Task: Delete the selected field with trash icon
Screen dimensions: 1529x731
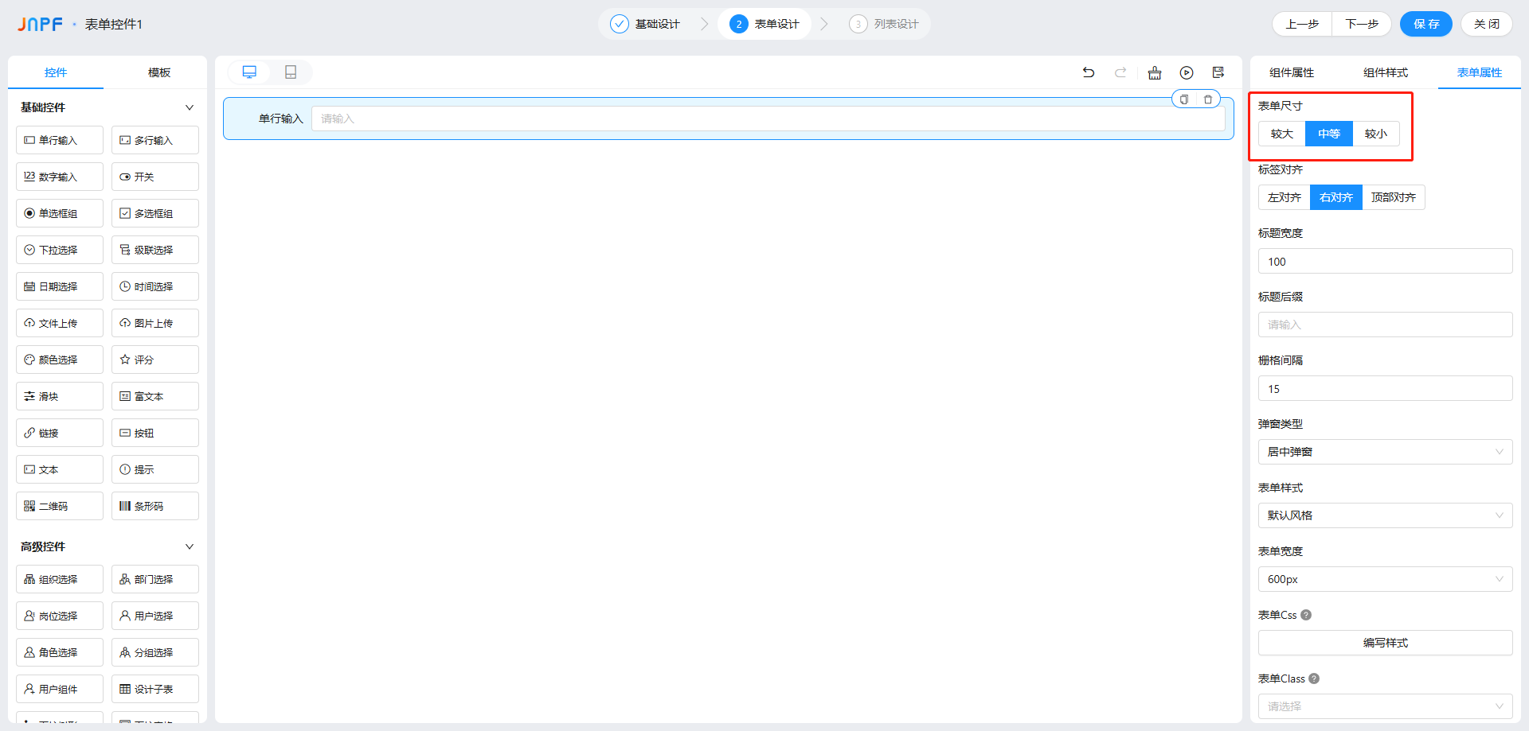Action: point(1208,99)
